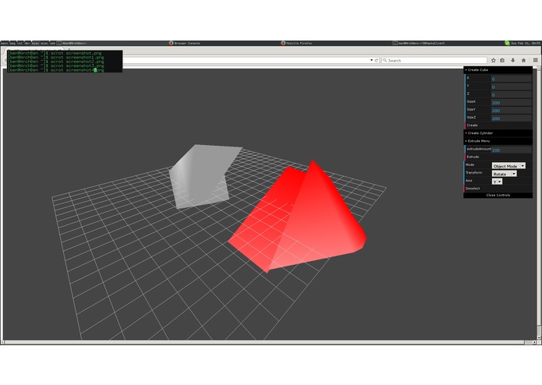Click the SizeZ value field
542x385 pixels.
(511, 118)
